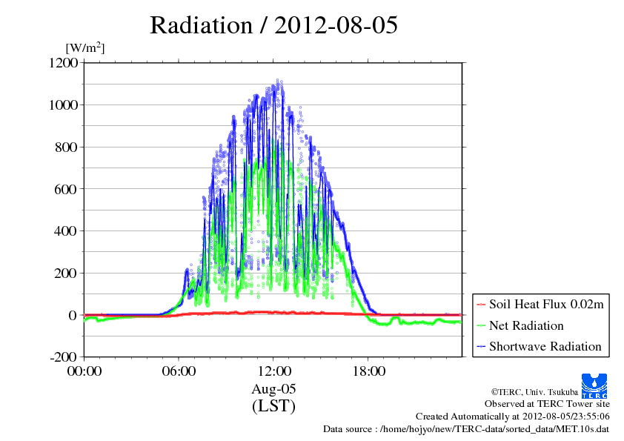Click the 1000 y-axis value
The width and height of the screenshot is (624, 441).
(x=63, y=105)
